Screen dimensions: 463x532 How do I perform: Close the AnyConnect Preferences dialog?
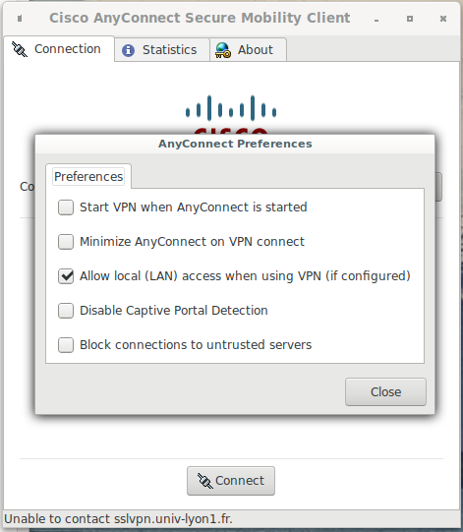click(385, 392)
